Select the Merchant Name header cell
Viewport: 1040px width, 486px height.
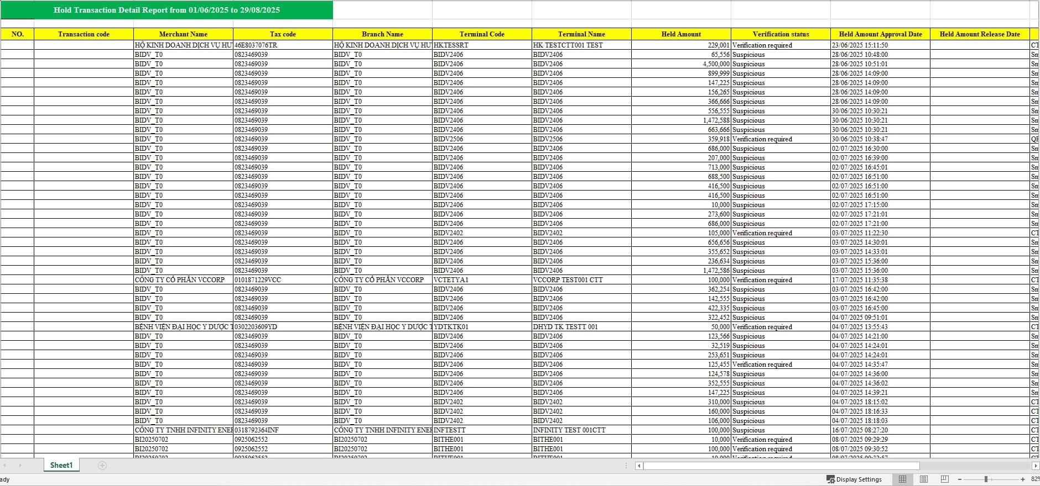pyautogui.click(x=183, y=34)
